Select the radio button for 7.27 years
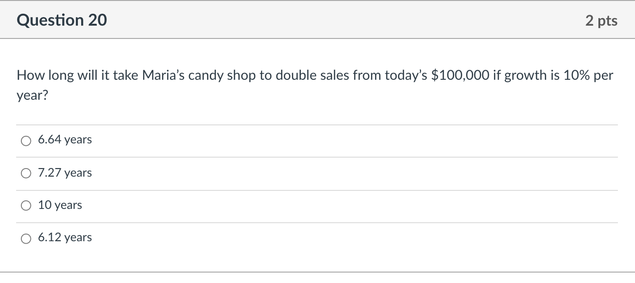 tap(26, 173)
